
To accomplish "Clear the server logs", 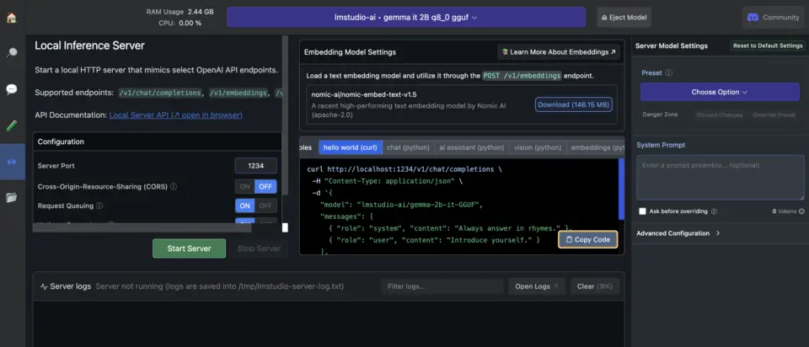I will coord(594,286).
